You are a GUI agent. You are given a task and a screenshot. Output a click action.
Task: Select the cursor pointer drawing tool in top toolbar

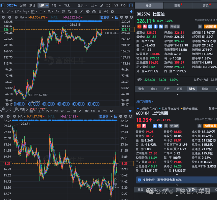2,12
